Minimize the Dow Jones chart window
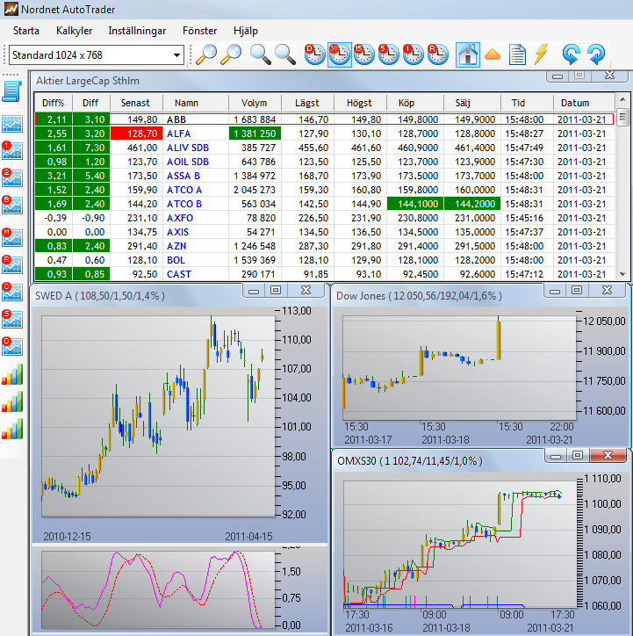Image resolution: width=633 pixels, height=636 pixels. tap(555, 291)
